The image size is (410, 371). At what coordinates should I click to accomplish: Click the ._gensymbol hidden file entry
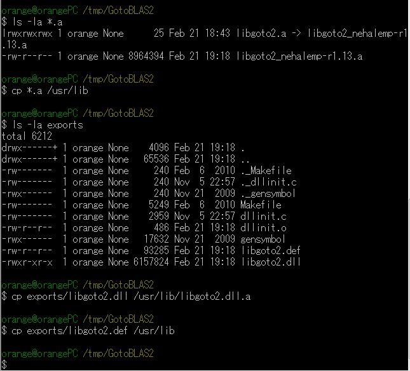[268, 194]
